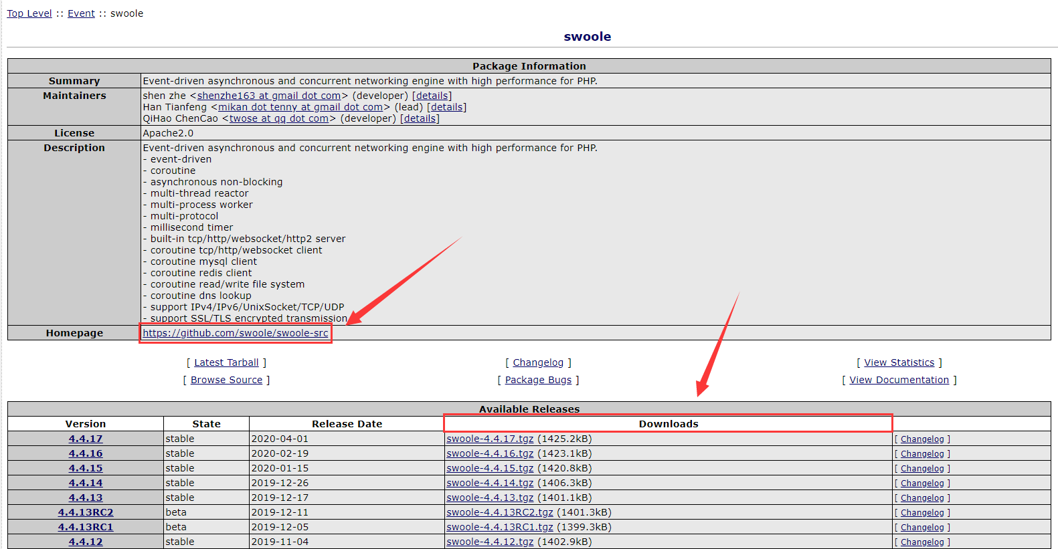
Task: Open version 4.4.16 release page
Action: pos(86,453)
